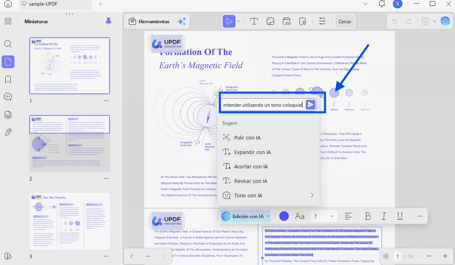
Task: Select the page thumbnails panel icon
Action: click(8, 62)
